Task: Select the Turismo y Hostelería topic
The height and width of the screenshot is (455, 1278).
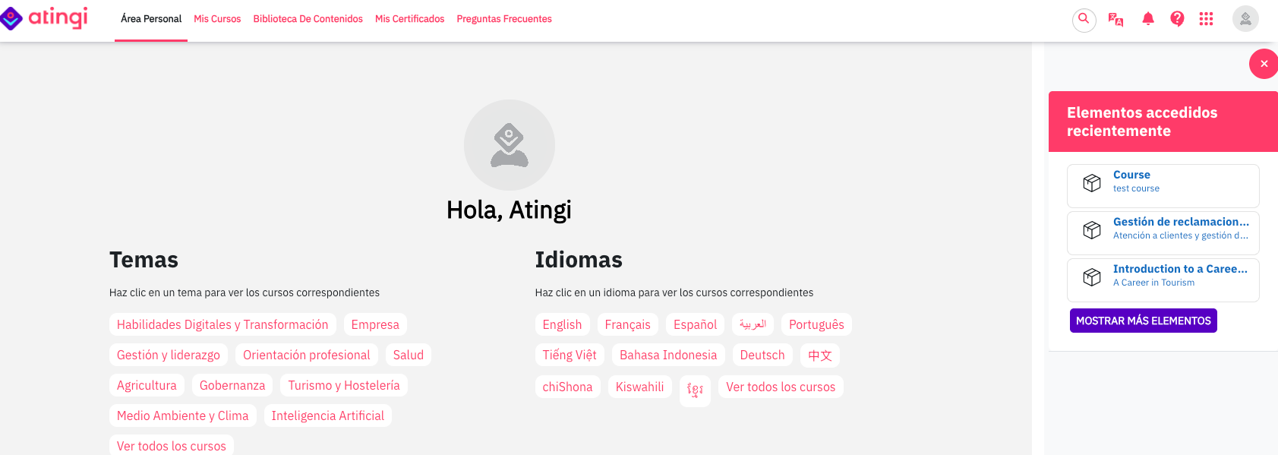Action: [344, 385]
